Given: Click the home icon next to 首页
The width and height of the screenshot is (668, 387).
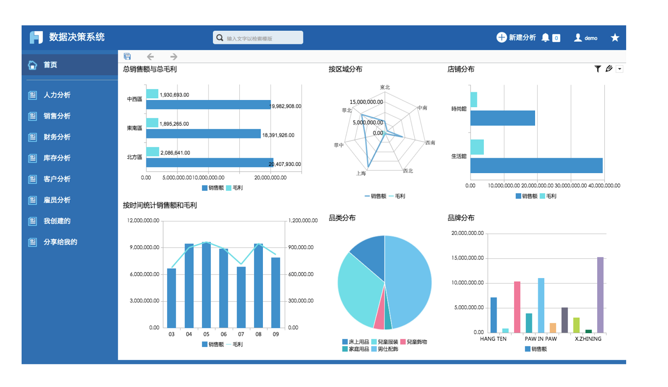Looking at the screenshot, I should tap(32, 64).
